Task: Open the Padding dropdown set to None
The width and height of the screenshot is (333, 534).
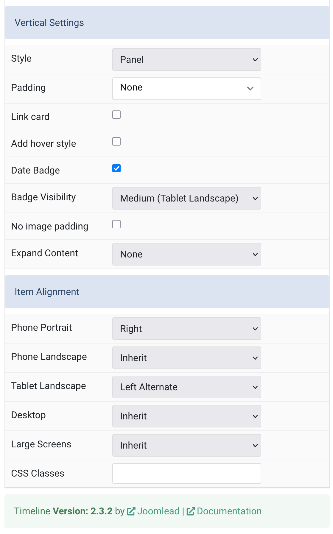Action: point(187,89)
